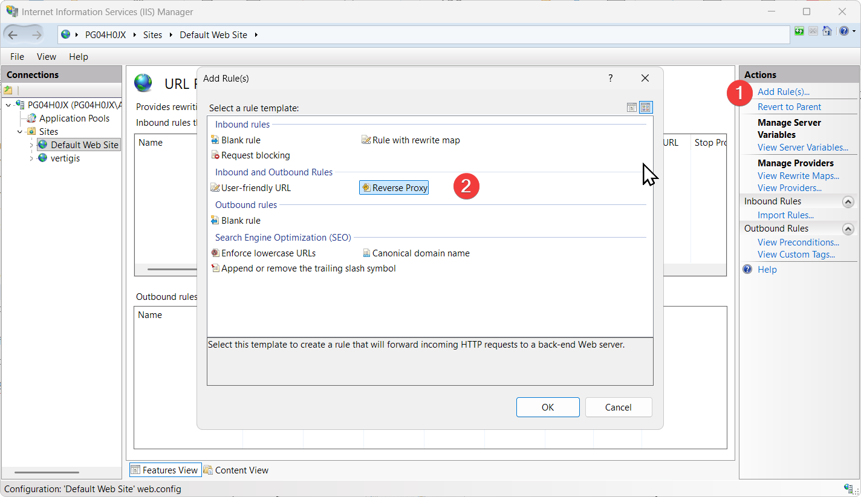
Task: Choose the Request blocking template
Action: (250, 155)
